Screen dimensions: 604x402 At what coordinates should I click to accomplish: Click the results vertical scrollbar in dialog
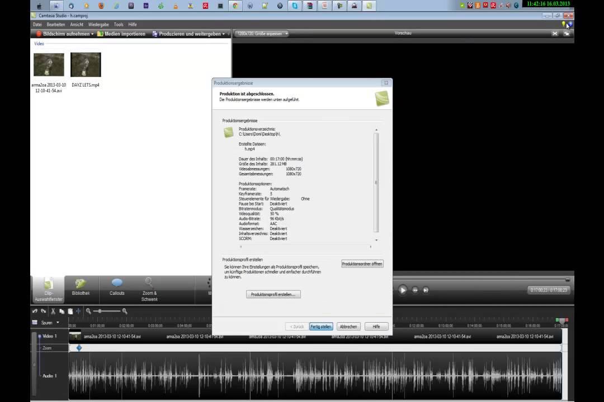tap(376, 183)
